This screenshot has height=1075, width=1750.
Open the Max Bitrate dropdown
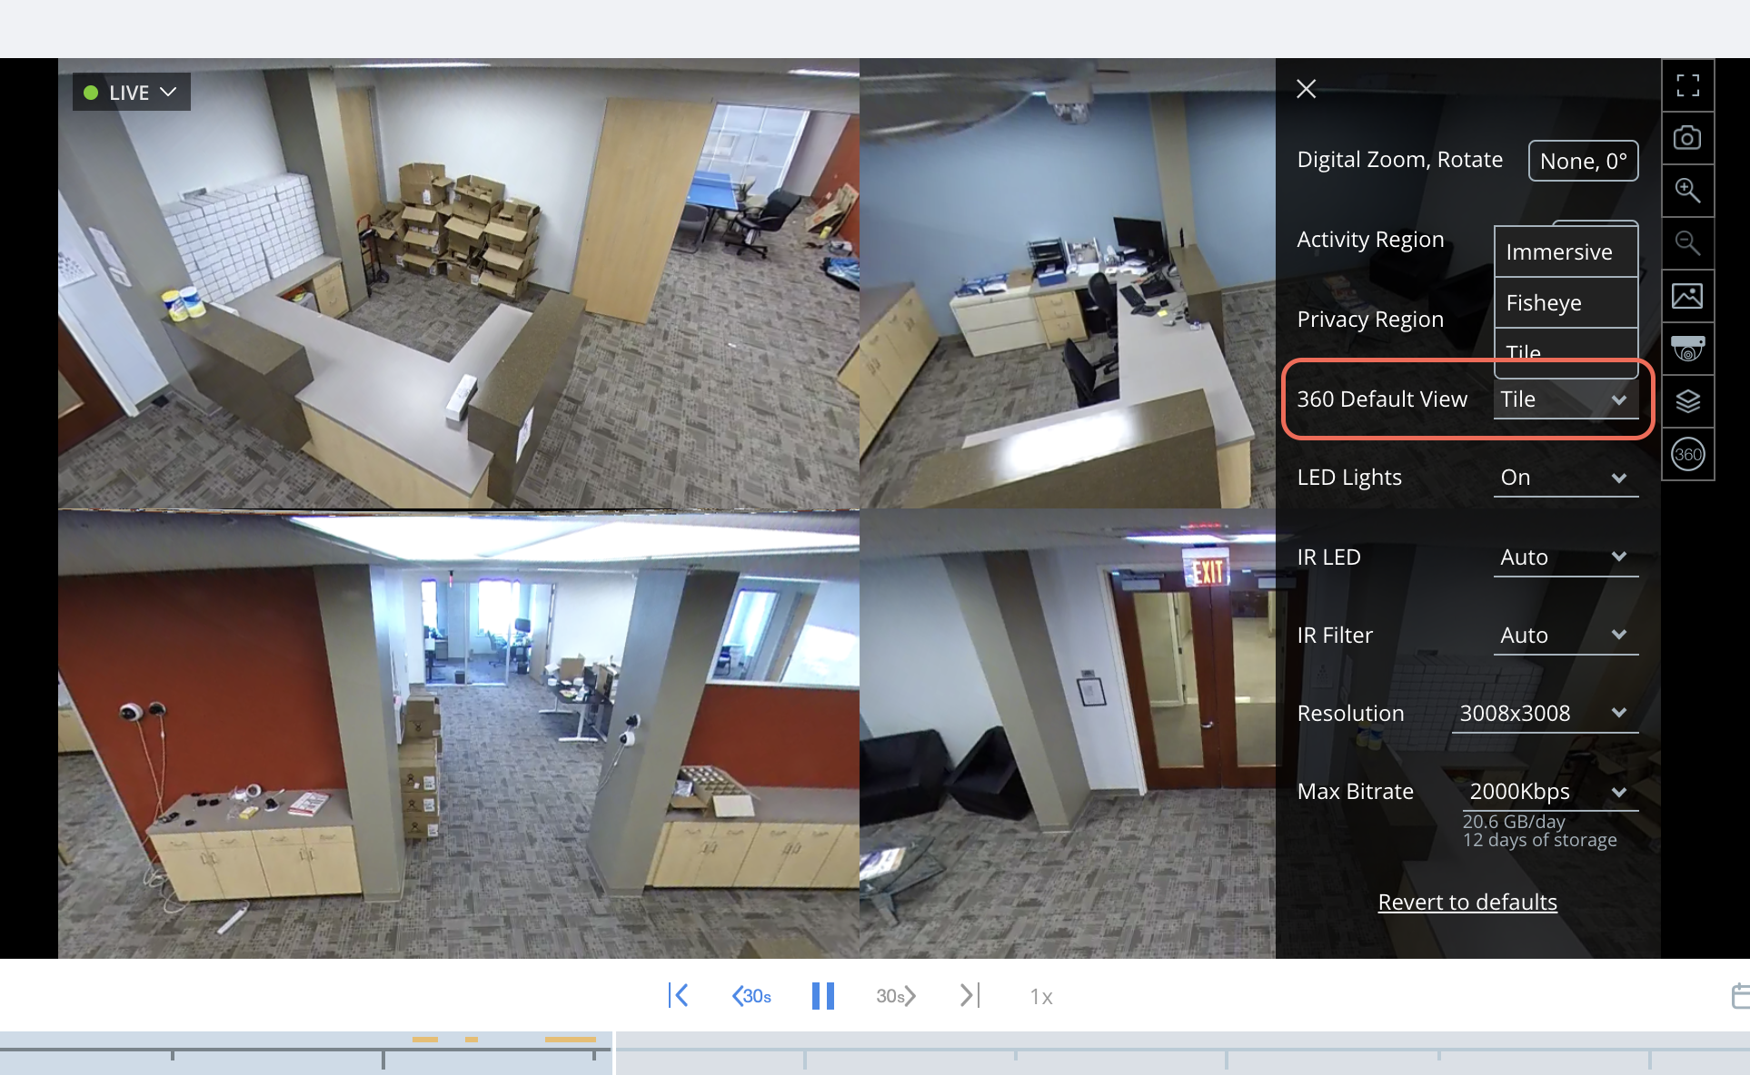(x=1551, y=792)
